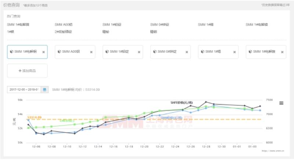This screenshot has height=160, width=294.
Task: Select the SMM 0#锌锭 product chip
Action: 171,52
